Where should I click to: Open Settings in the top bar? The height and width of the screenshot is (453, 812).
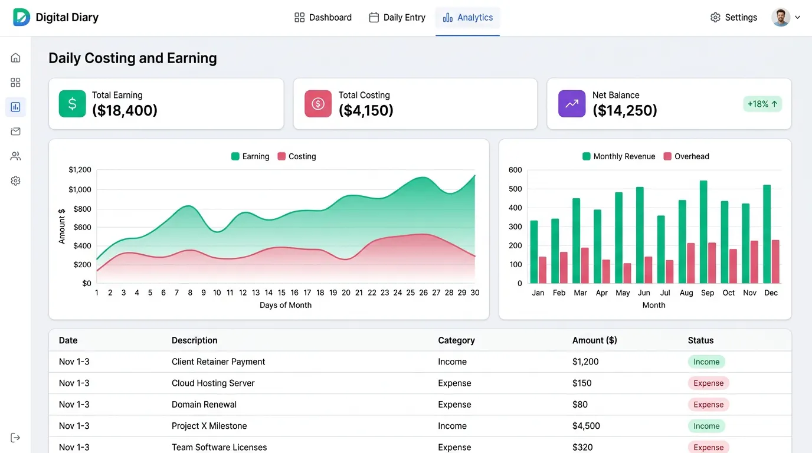734,18
